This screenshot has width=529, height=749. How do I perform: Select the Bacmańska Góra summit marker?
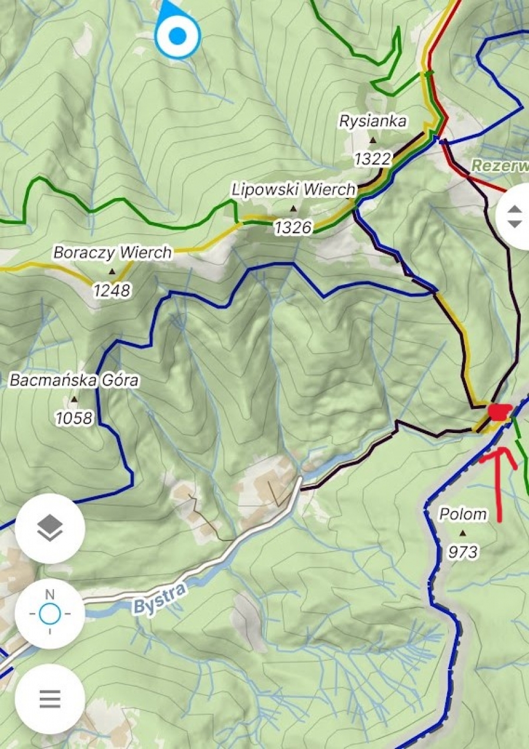click(74, 399)
